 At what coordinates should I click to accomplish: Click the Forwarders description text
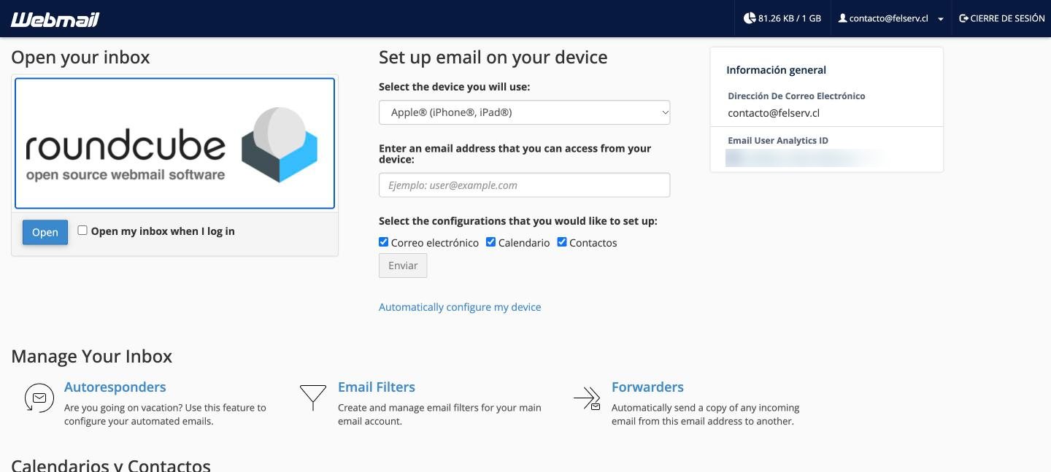705,414
